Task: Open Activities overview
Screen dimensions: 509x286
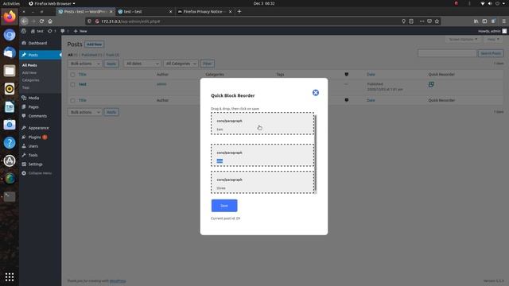Action: (x=11, y=3)
